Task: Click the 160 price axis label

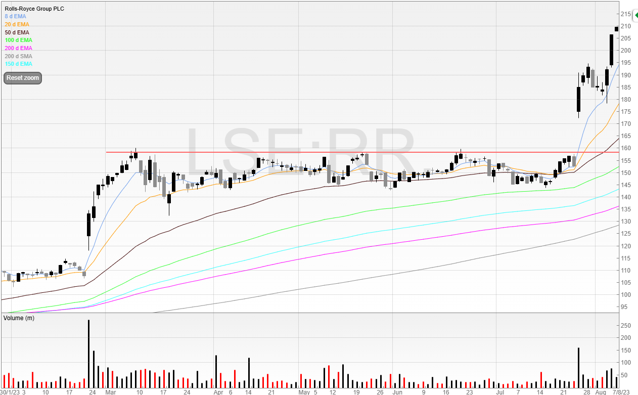Action: [x=625, y=148]
